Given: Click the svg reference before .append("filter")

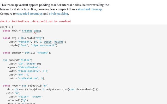Looking at the screenshot, I should [x=5, y=60].
